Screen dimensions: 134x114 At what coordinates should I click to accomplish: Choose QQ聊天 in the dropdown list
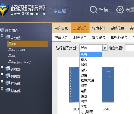pos(91,112)
